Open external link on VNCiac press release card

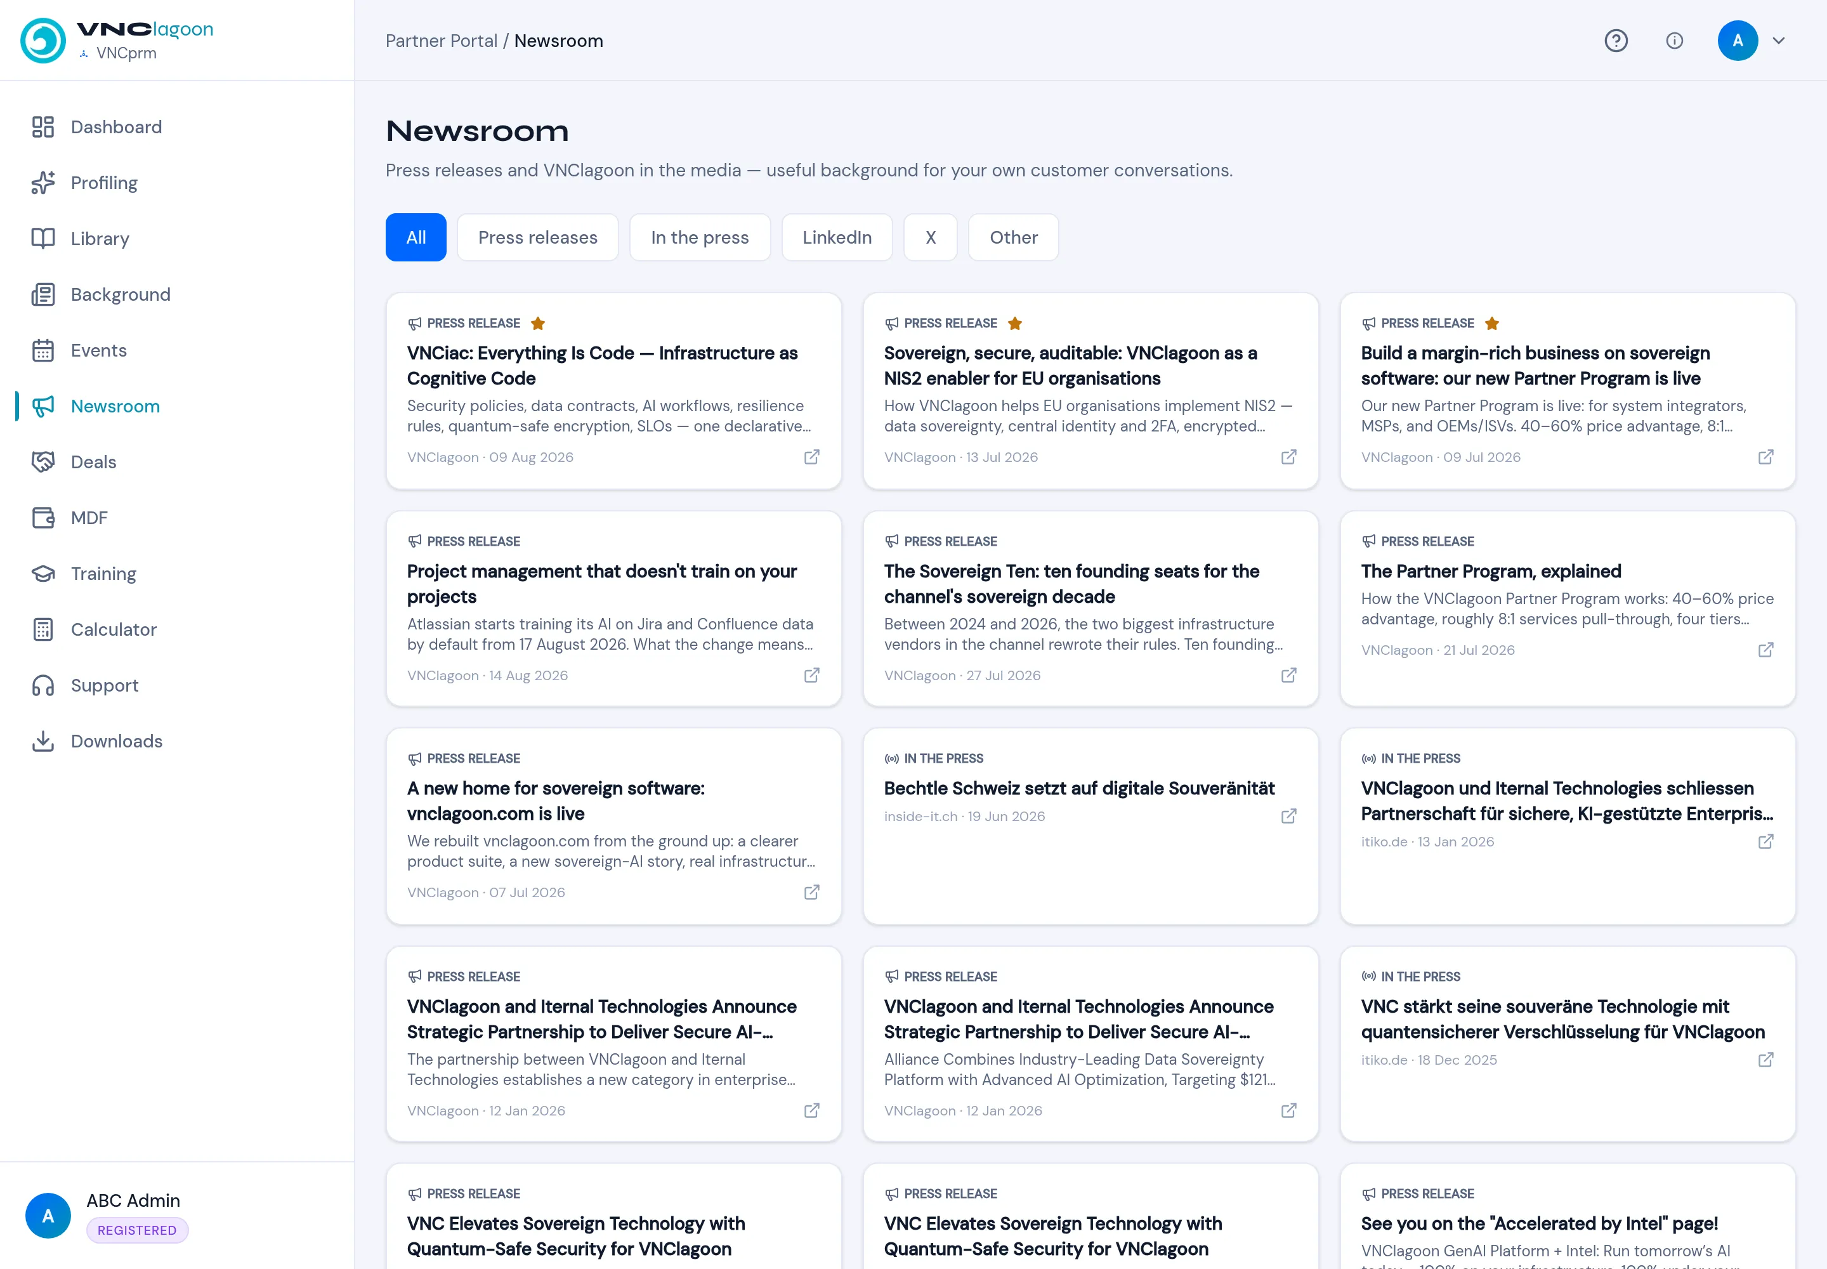click(x=812, y=457)
